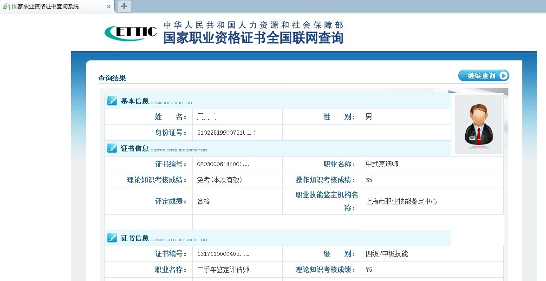Viewport: 546px width, 281px height.
Task: Click the 免考(本次有效) theory score value
Action: (x=220, y=180)
